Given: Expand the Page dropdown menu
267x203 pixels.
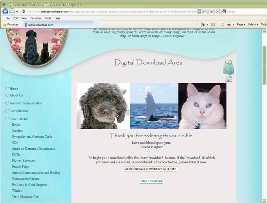Looking at the screenshot, I should [240, 24].
